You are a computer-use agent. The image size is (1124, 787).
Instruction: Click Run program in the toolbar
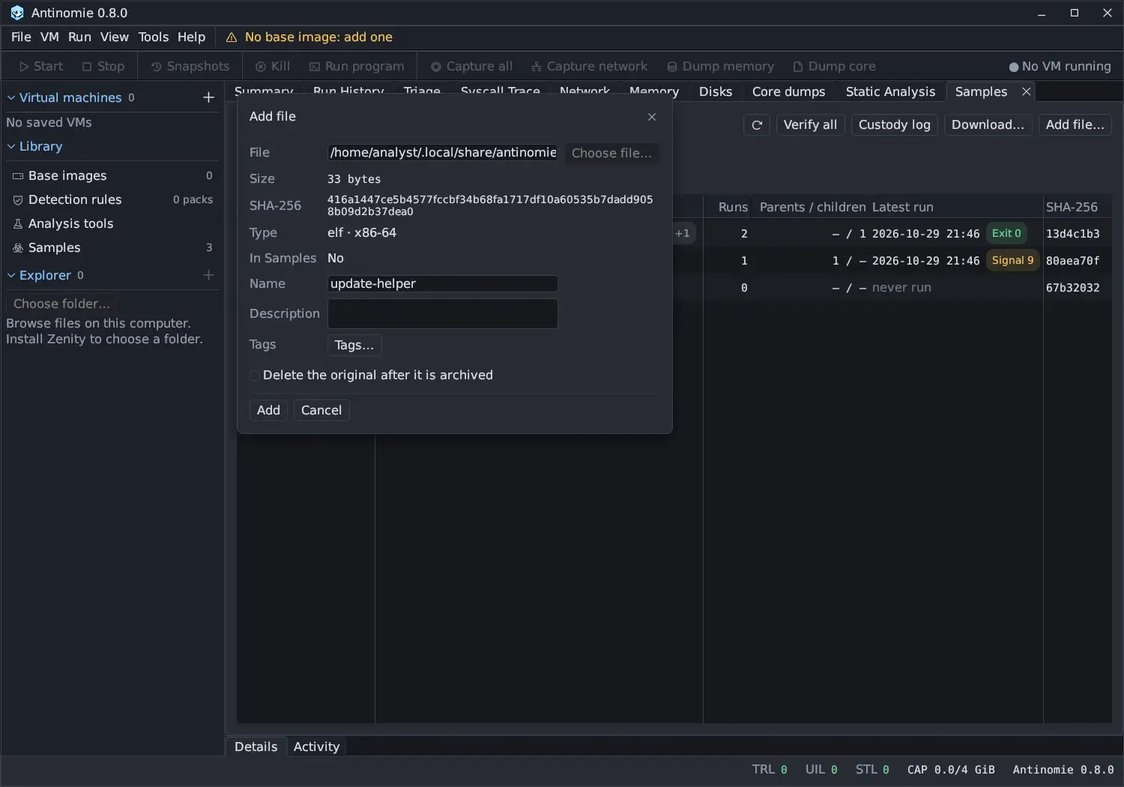[x=357, y=66]
